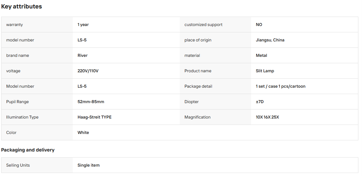The width and height of the screenshot is (362, 176).
Task: Click the material value Metal
Action: [x=261, y=56]
